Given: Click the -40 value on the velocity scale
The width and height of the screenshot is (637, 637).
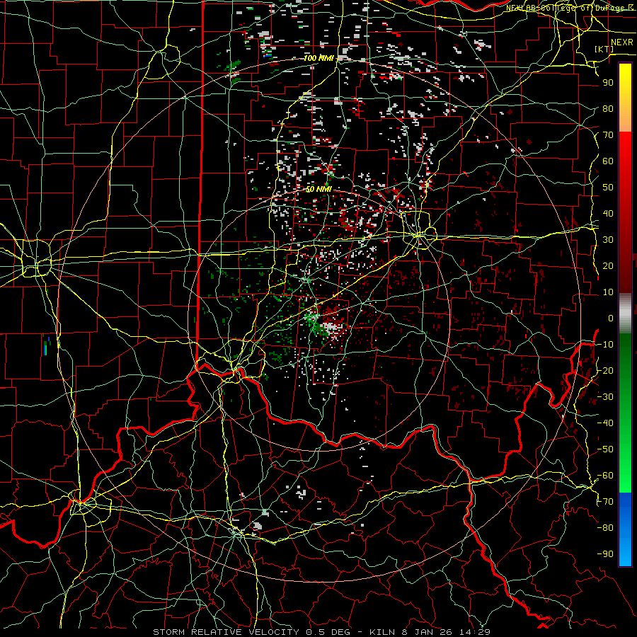Looking at the screenshot, I should [x=605, y=423].
